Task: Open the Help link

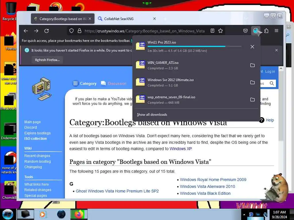Action: (x=270, y=120)
